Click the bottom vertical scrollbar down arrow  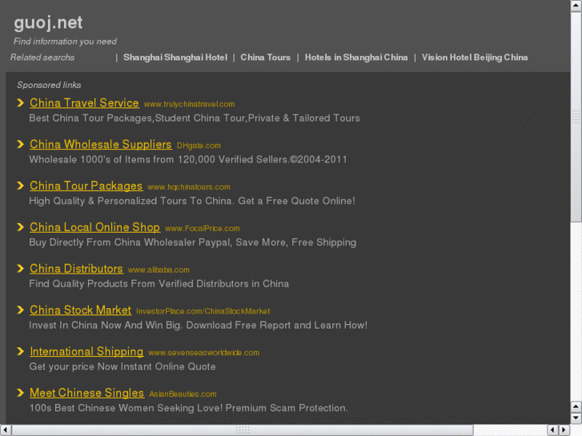tap(576, 418)
